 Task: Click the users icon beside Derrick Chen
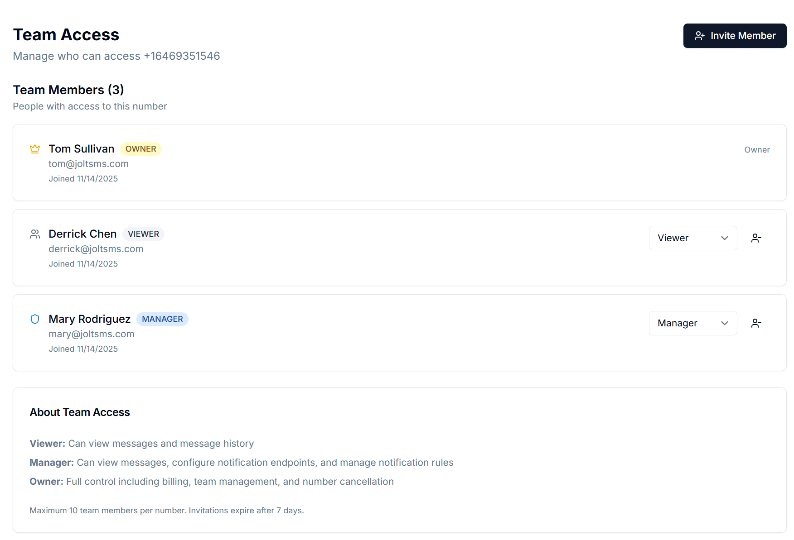pyautogui.click(x=35, y=234)
